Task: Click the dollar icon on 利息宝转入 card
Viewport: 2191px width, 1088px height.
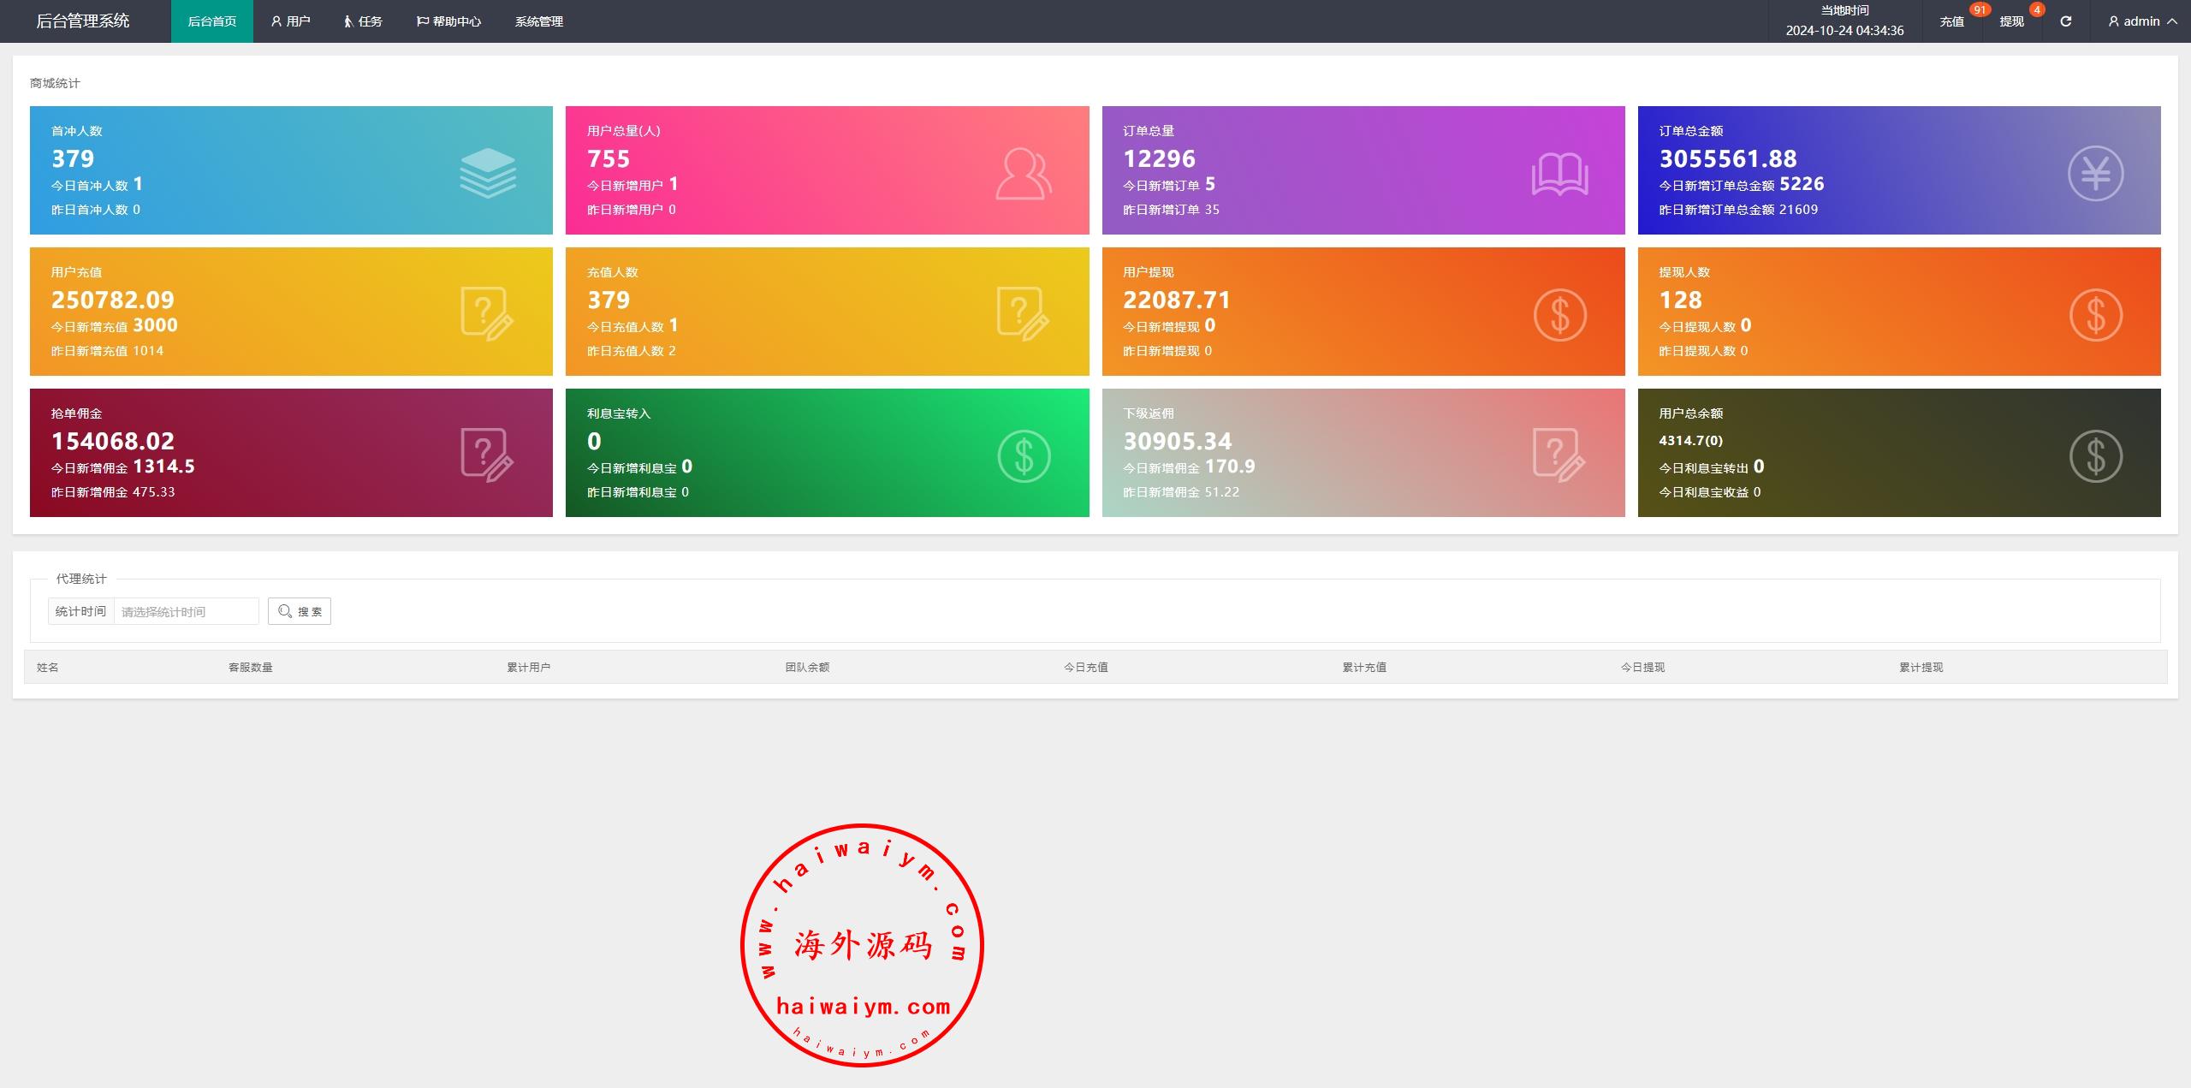Action: 1023,455
